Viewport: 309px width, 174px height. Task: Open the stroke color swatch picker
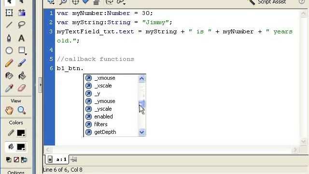tap(21, 133)
